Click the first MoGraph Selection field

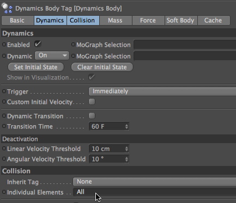pos(185,45)
